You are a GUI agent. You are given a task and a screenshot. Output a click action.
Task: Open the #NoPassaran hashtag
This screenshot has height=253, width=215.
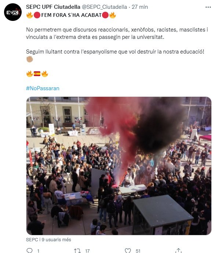[43, 88]
